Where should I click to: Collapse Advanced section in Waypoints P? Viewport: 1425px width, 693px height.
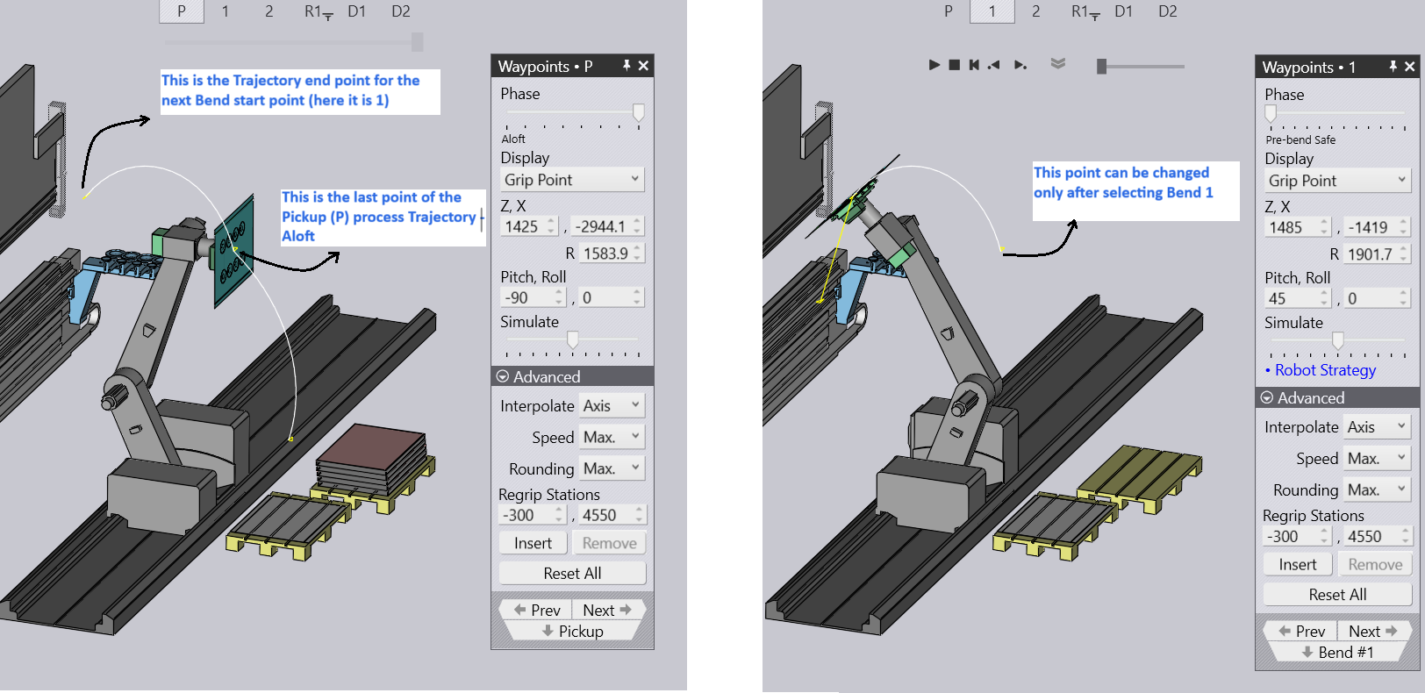coord(572,376)
